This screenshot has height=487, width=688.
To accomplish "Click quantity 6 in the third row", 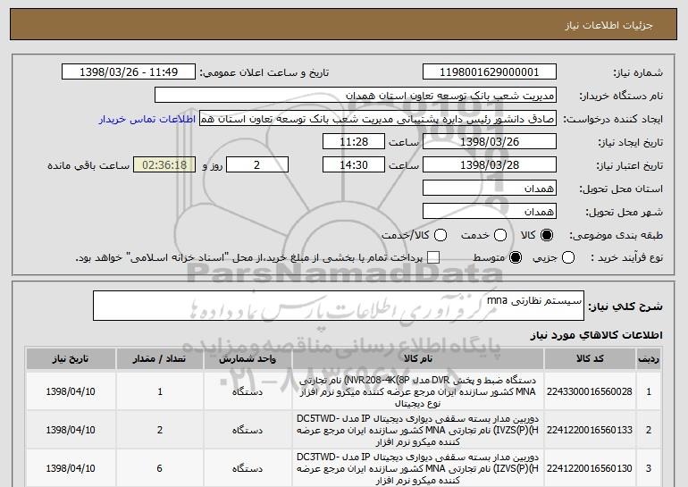I will click(160, 468).
